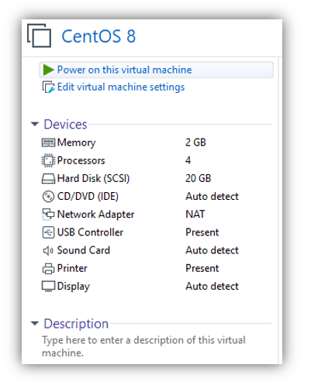Screen dimensions: 311x385
Task: Select the Memory device label
Action: [x=77, y=143]
